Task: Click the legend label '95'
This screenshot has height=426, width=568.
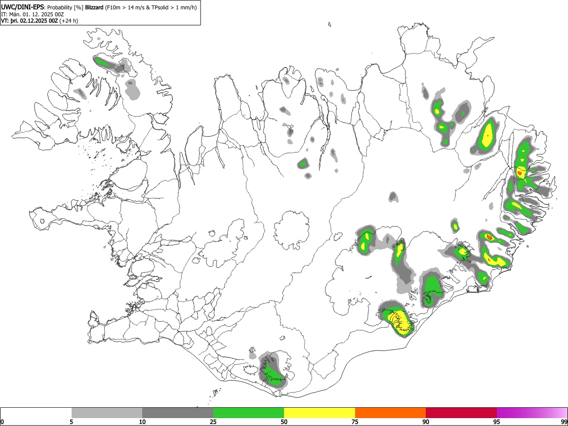Action: 497,422
